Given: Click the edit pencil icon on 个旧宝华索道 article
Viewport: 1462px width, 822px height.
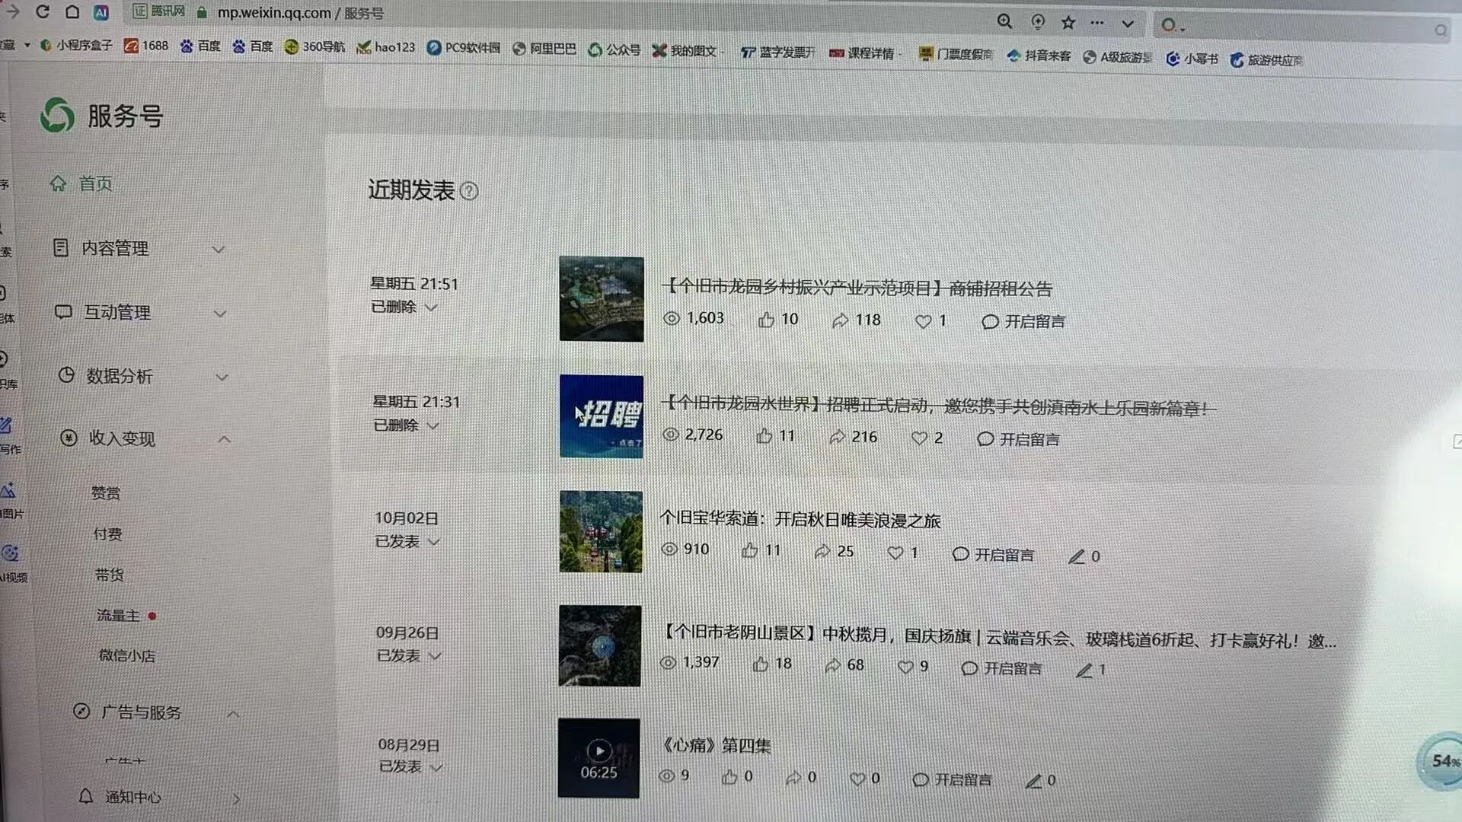Looking at the screenshot, I should tap(1076, 557).
